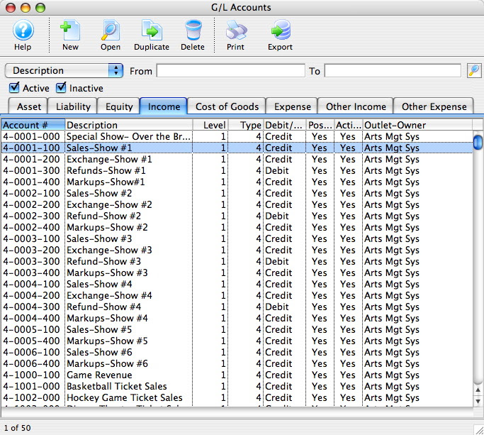Run the search using the magnifier icon
This screenshot has height=435, width=484.
pos(474,71)
